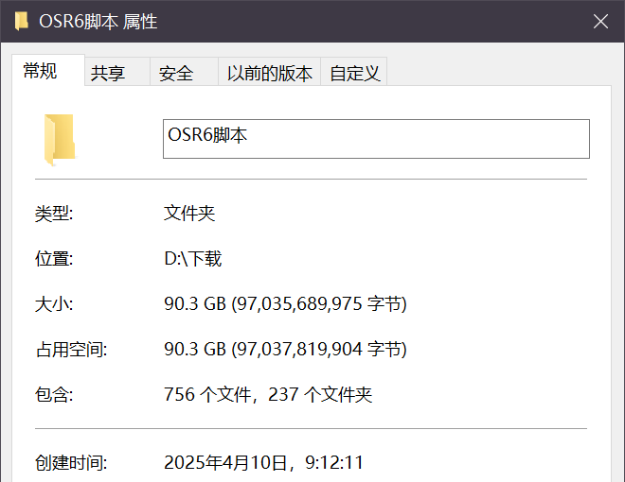This screenshot has width=625, height=482.
Task: Click the 文件夹 type value
Action: tap(189, 214)
